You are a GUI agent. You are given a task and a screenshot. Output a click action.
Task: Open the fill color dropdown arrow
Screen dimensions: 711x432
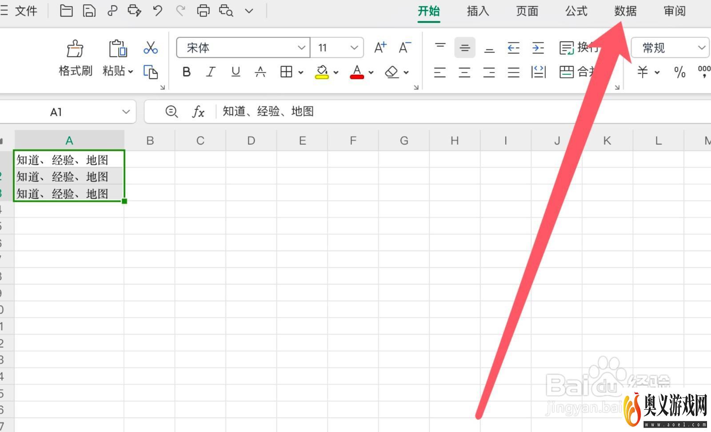336,72
